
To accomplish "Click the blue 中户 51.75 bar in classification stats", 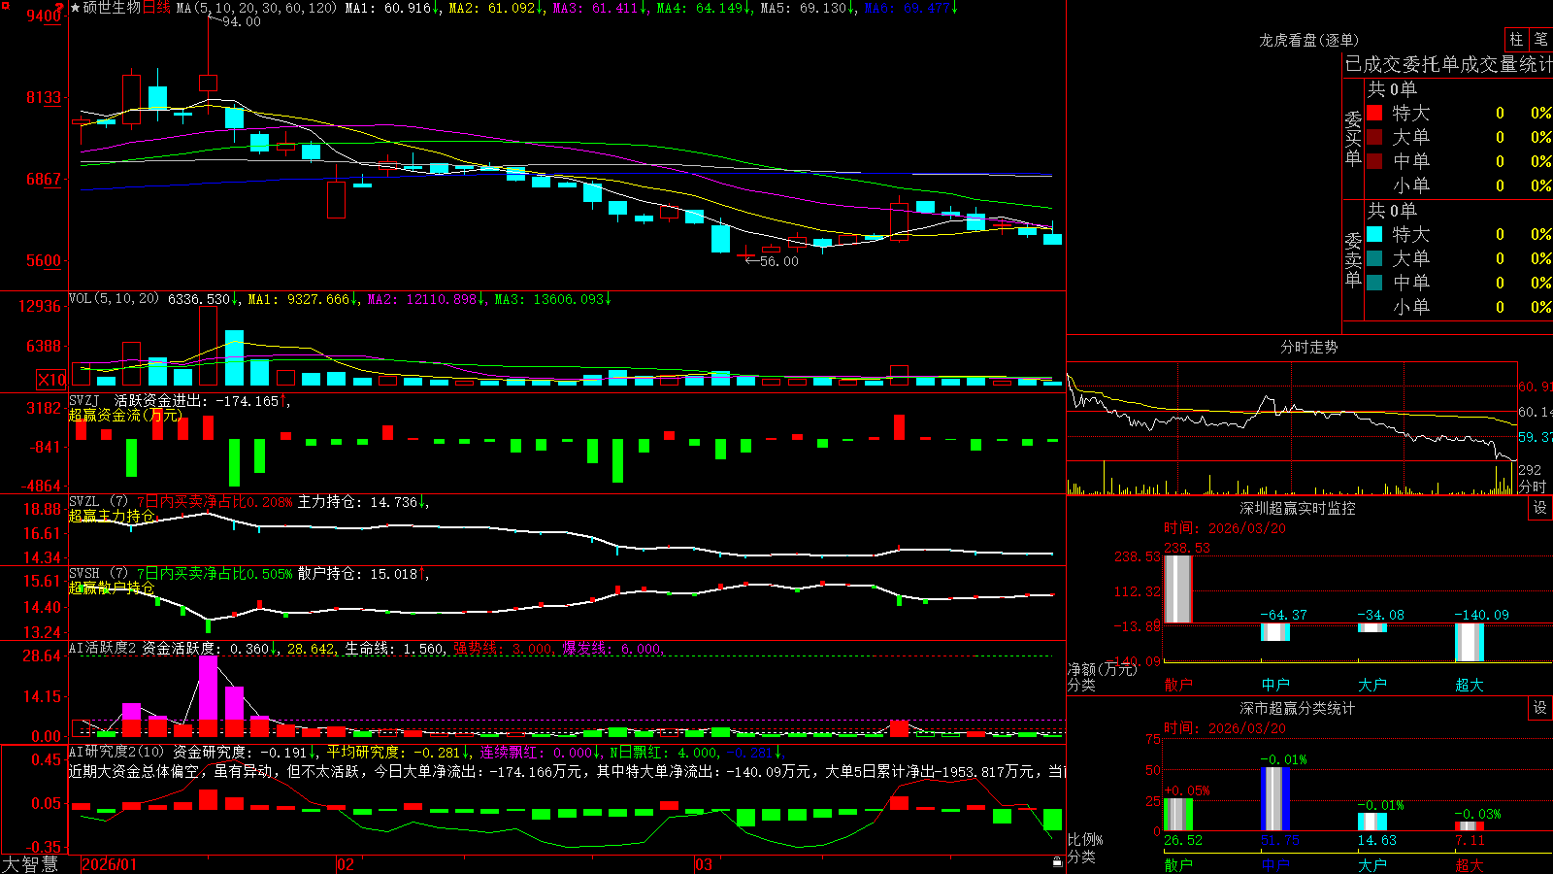I will 1275,799.
